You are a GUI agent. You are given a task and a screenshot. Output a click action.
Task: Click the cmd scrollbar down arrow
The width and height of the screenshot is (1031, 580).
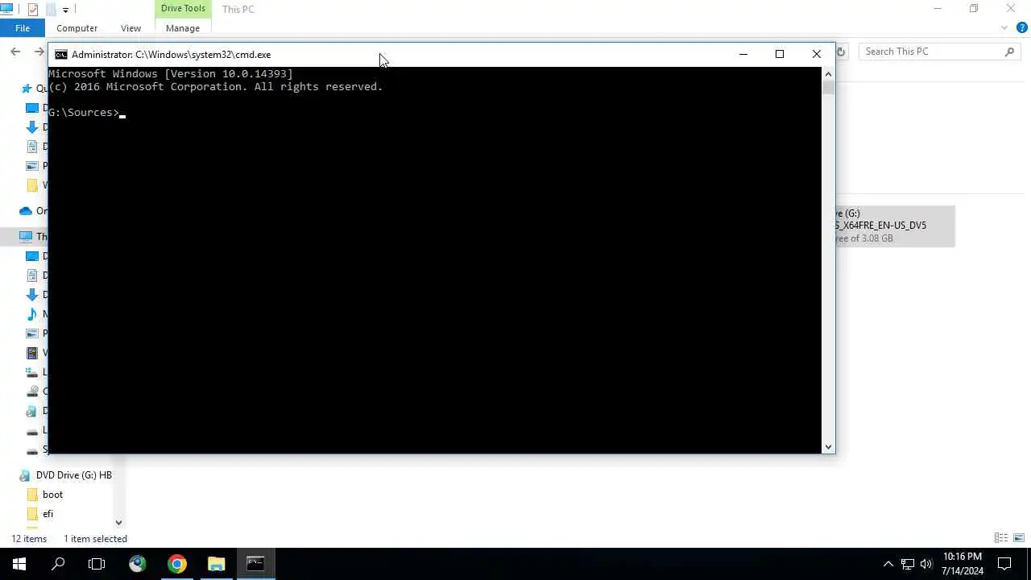tap(828, 446)
